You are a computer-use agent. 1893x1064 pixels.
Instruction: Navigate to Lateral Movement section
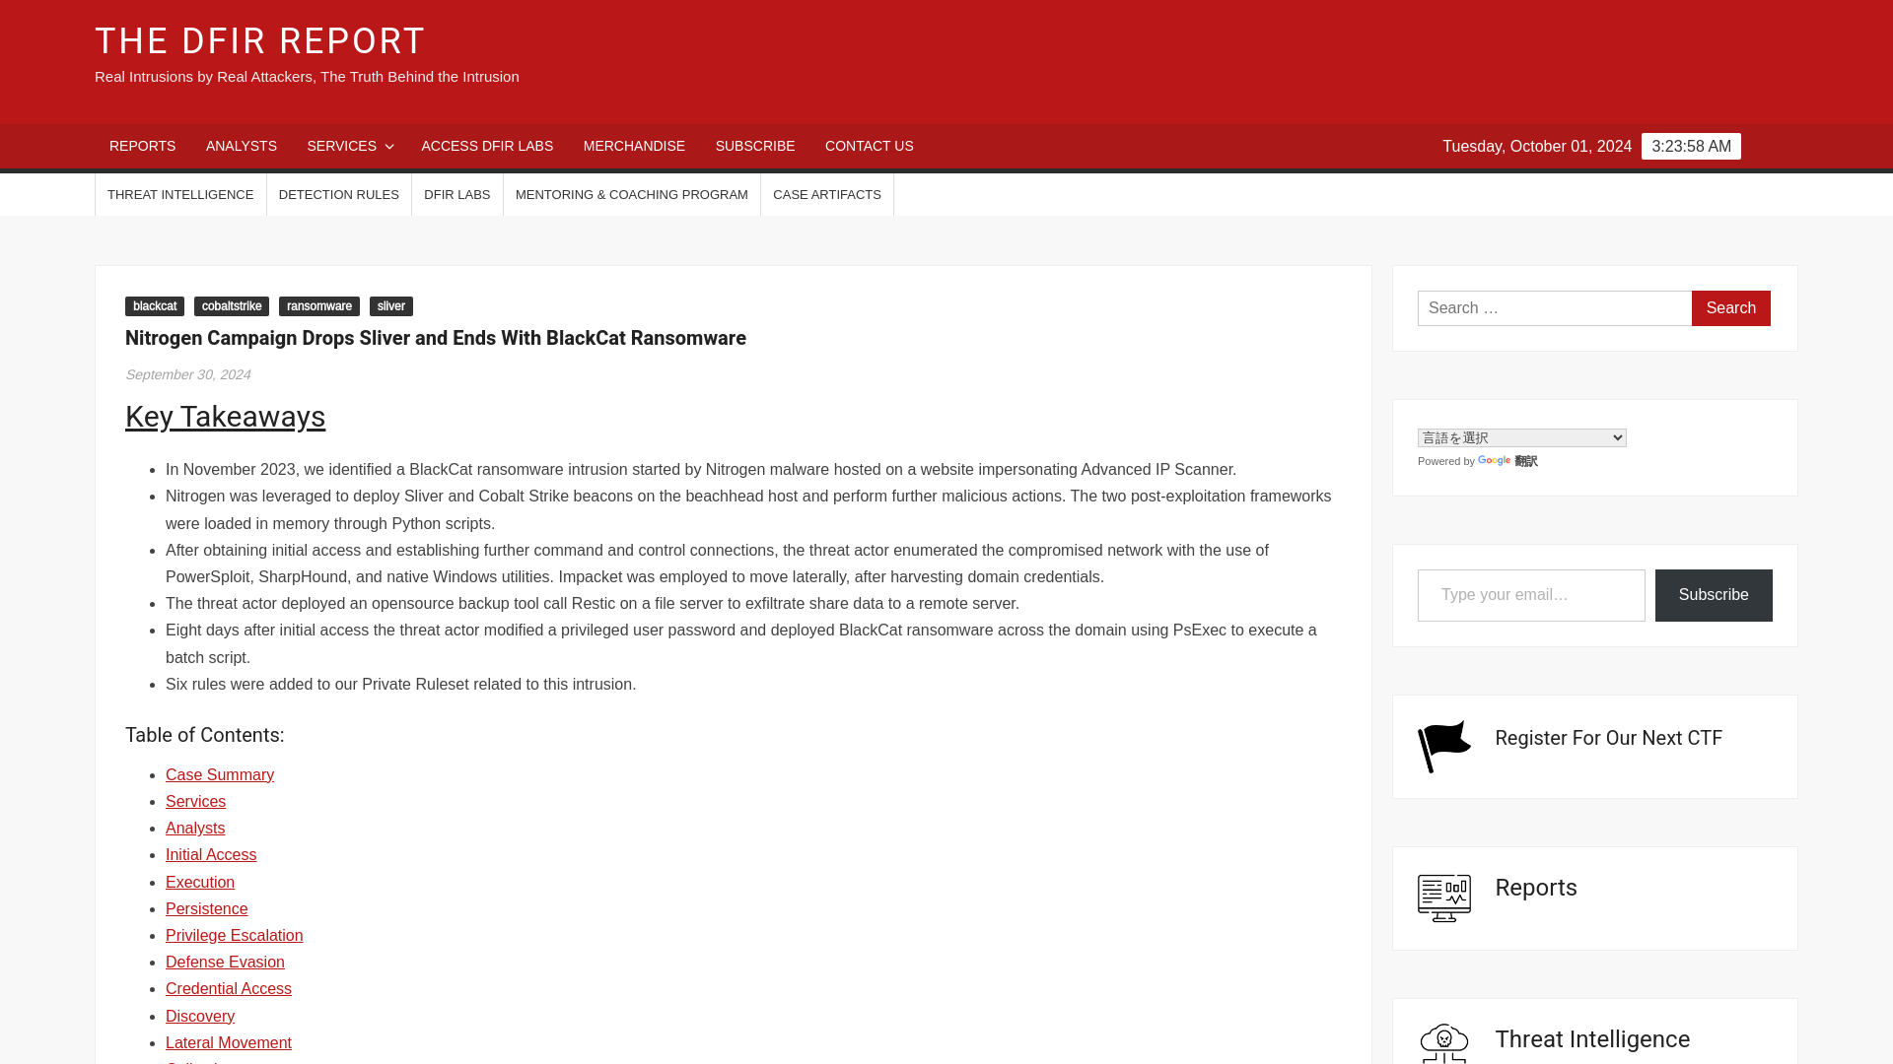[x=228, y=1042]
